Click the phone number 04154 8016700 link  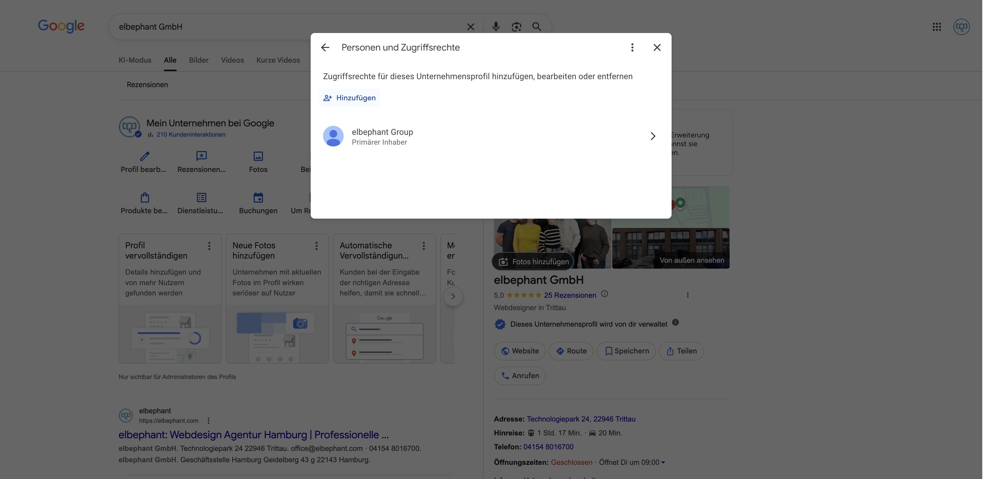click(x=548, y=447)
